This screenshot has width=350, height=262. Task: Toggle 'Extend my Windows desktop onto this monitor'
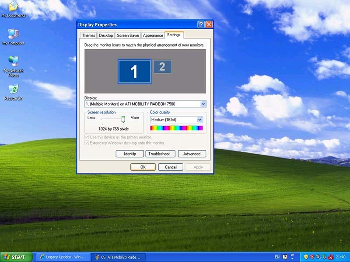pyautogui.click(x=87, y=143)
